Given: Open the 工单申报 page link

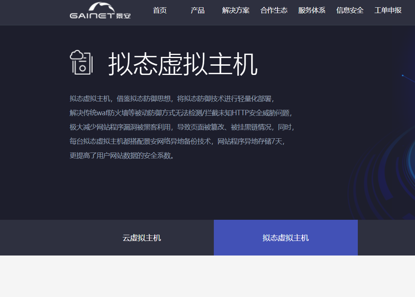Looking at the screenshot, I should (x=388, y=10).
